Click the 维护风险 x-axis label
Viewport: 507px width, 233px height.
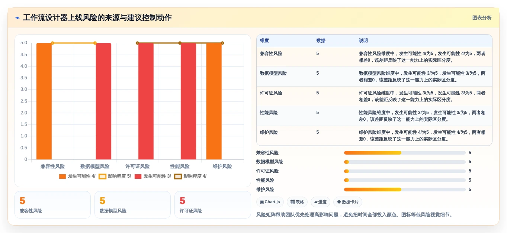click(222, 166)
